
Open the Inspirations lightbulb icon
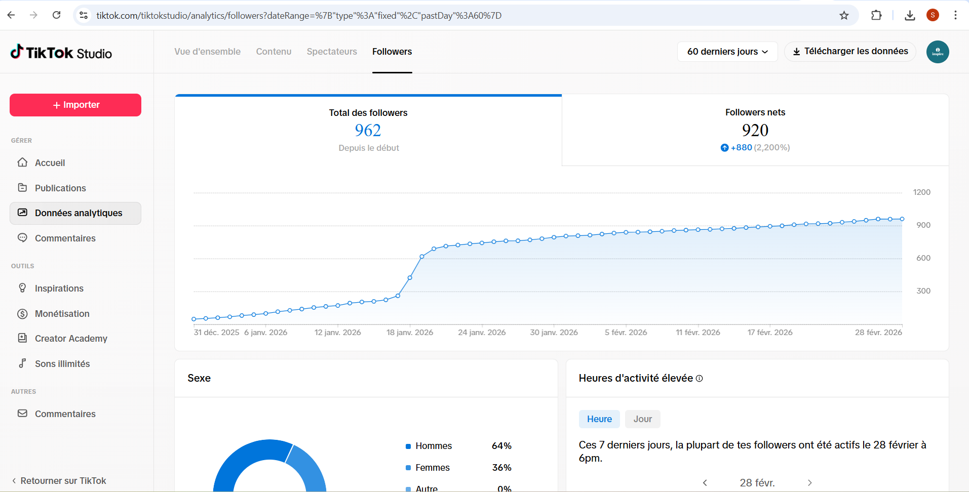[22, 288]
